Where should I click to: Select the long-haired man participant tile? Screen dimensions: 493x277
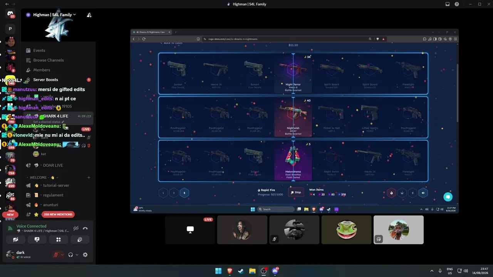click(242, 230)
